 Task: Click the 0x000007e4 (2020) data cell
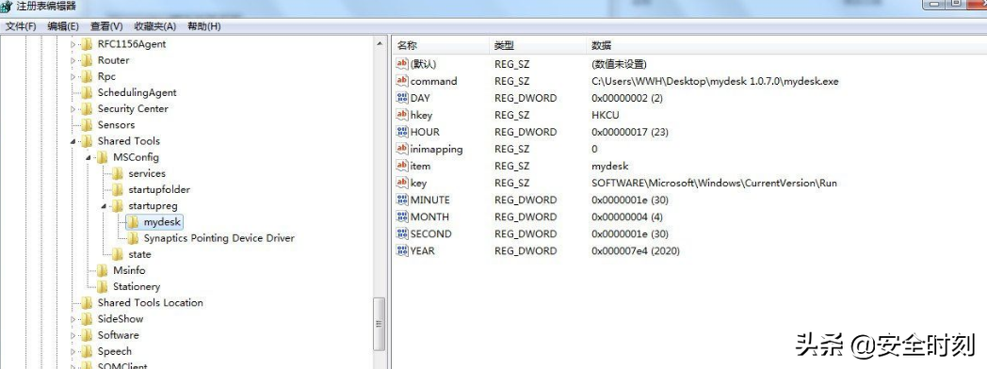[x=636, y=250]
